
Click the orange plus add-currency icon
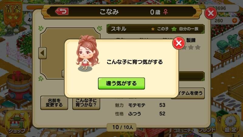[x=234, y=21]
